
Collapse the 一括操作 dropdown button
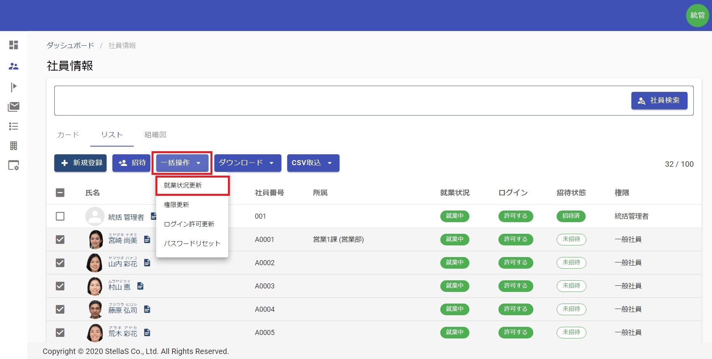(x=182, y=163)
